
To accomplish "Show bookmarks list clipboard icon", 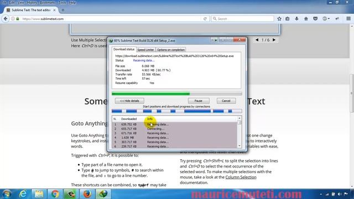I will [x=288, y=19].
